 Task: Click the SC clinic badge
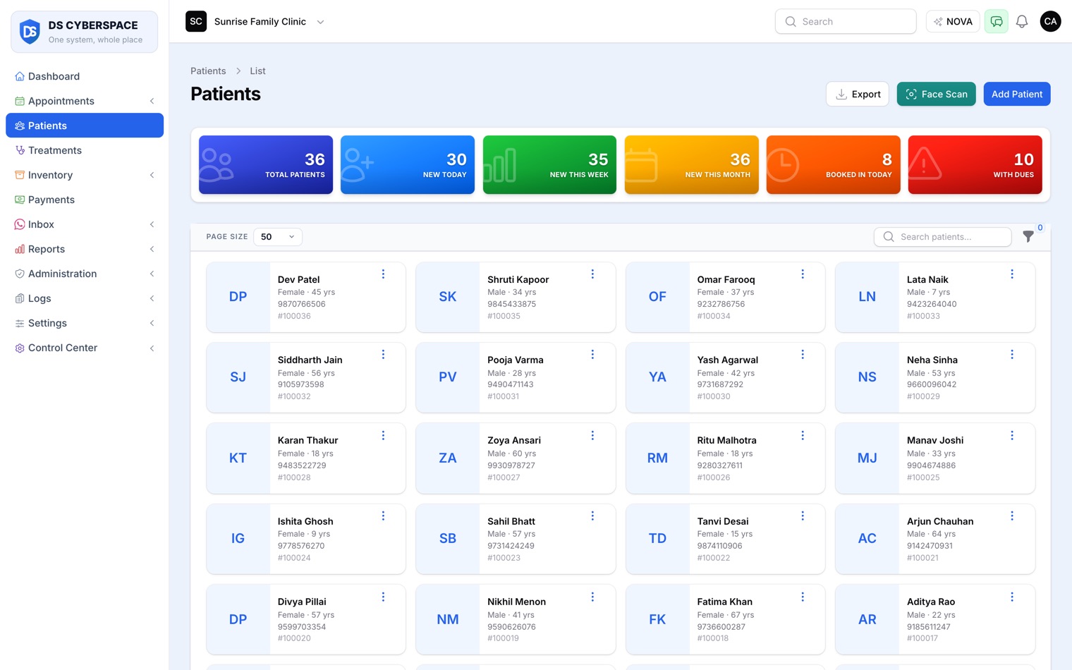(196, 22)
